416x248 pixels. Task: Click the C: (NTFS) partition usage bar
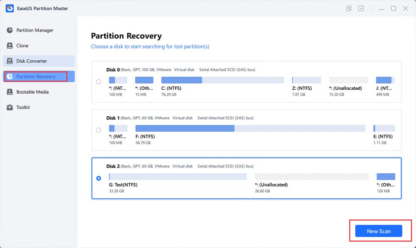[223, 80]
